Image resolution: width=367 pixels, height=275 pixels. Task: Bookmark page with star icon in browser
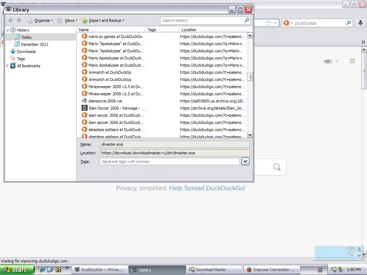click(268, 23)
